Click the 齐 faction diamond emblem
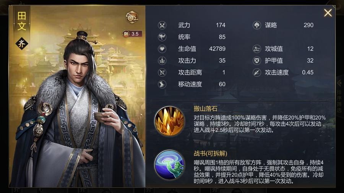Screen dimensions: 344x193 pos(22,44)
